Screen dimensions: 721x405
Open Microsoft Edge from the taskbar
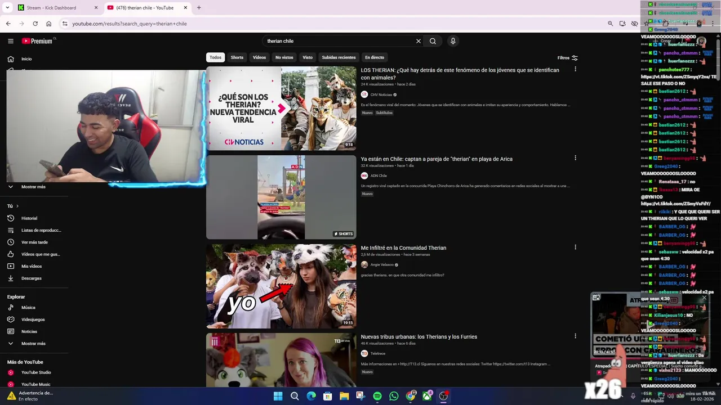coord(311,396)
